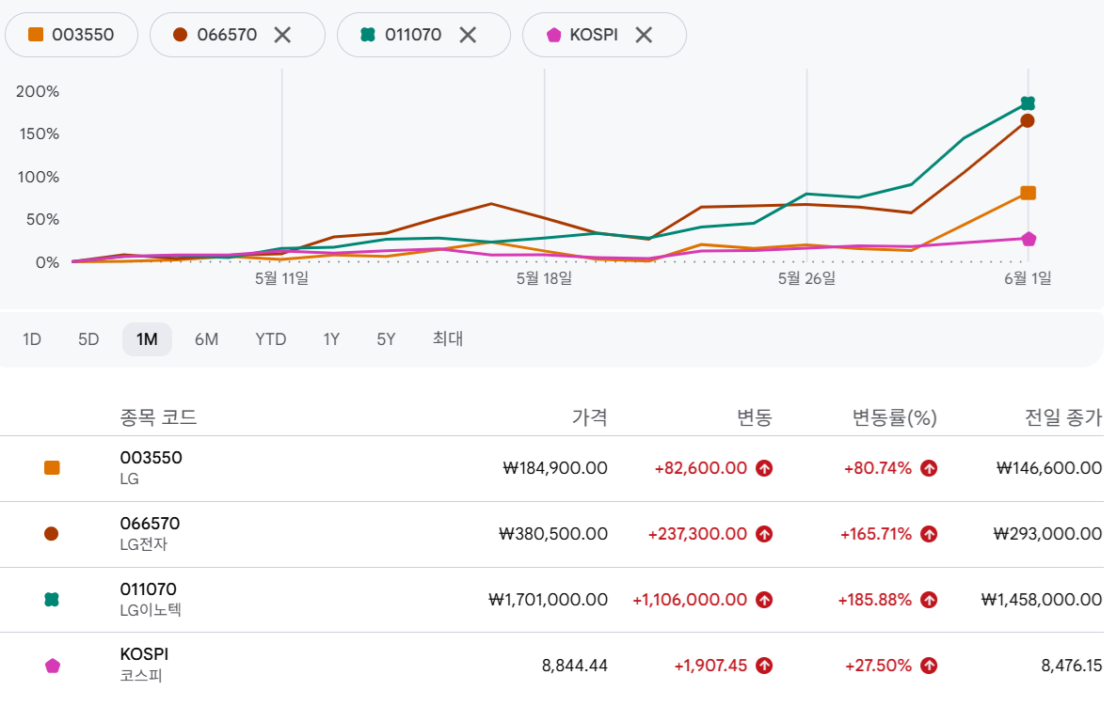Click the 변동률(%) column header

[895, 417]
